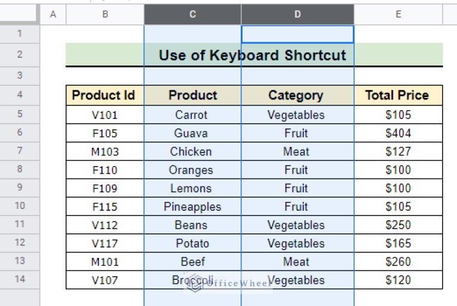Screen dimensions: 457x306
Task: Select row 4 header
Action: point(20,95)
